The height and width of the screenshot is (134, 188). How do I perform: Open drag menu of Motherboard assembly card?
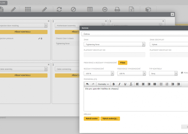coord(53,21)
